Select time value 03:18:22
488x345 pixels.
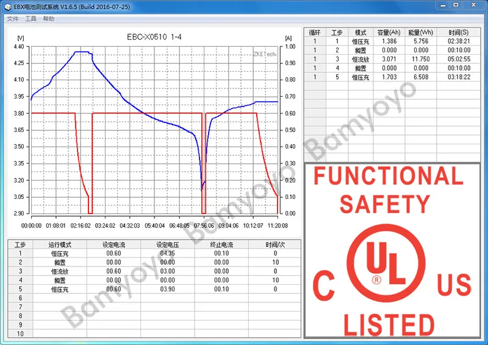pos(459,77)
